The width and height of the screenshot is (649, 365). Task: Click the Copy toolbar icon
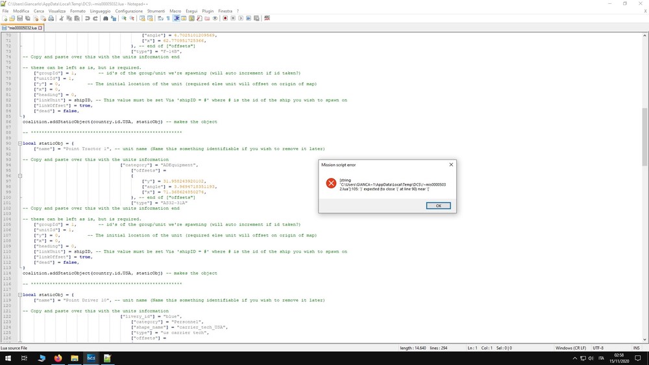pyautogui.click(x=69, y=18)
